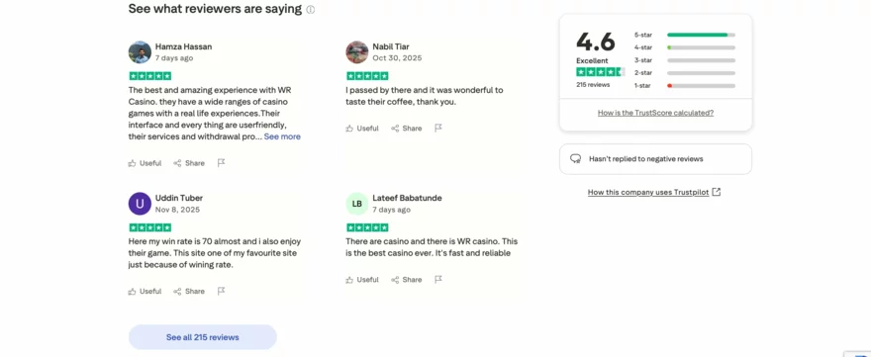Select the 3-star rating bar

click(684, 60)
